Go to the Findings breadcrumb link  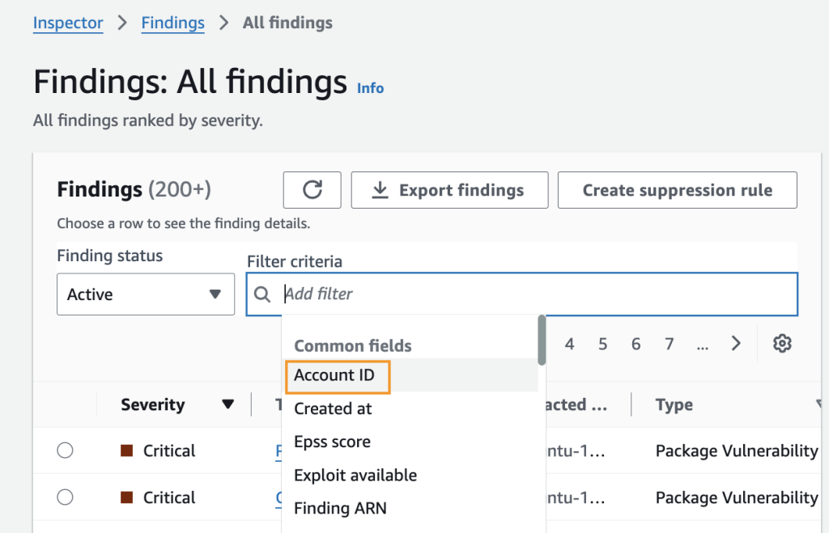[x=172, y=23]
